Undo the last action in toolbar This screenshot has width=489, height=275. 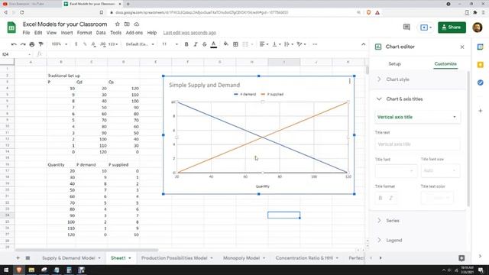(x=14, y=44)
